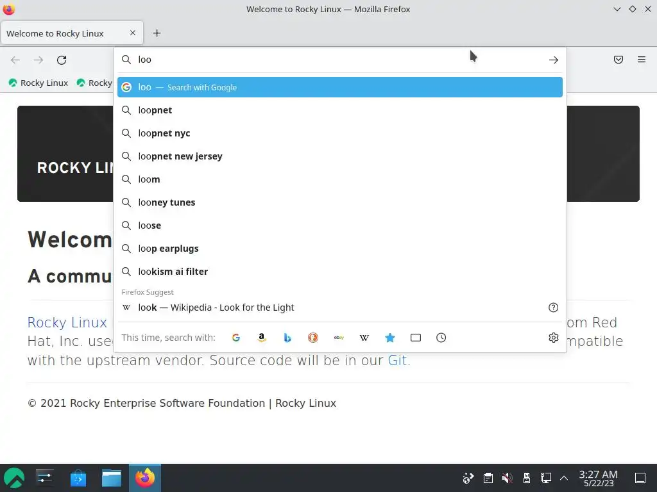Select the 'loop earplugs' suggestion

(x=340, y=248)
